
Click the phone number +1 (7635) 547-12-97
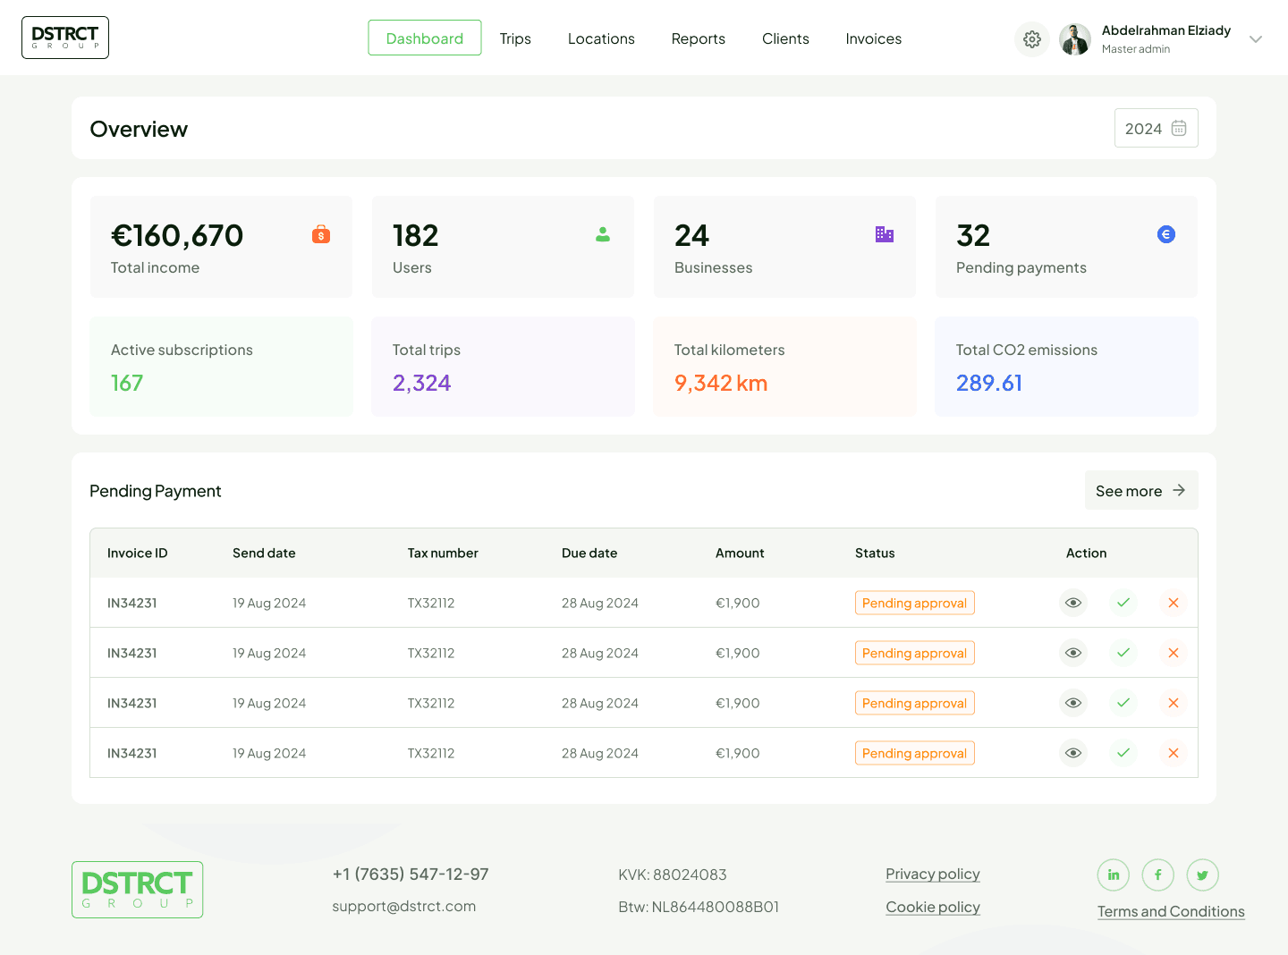coord(411,874)
